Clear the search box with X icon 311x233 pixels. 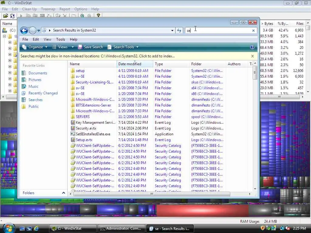pos(253,31)
